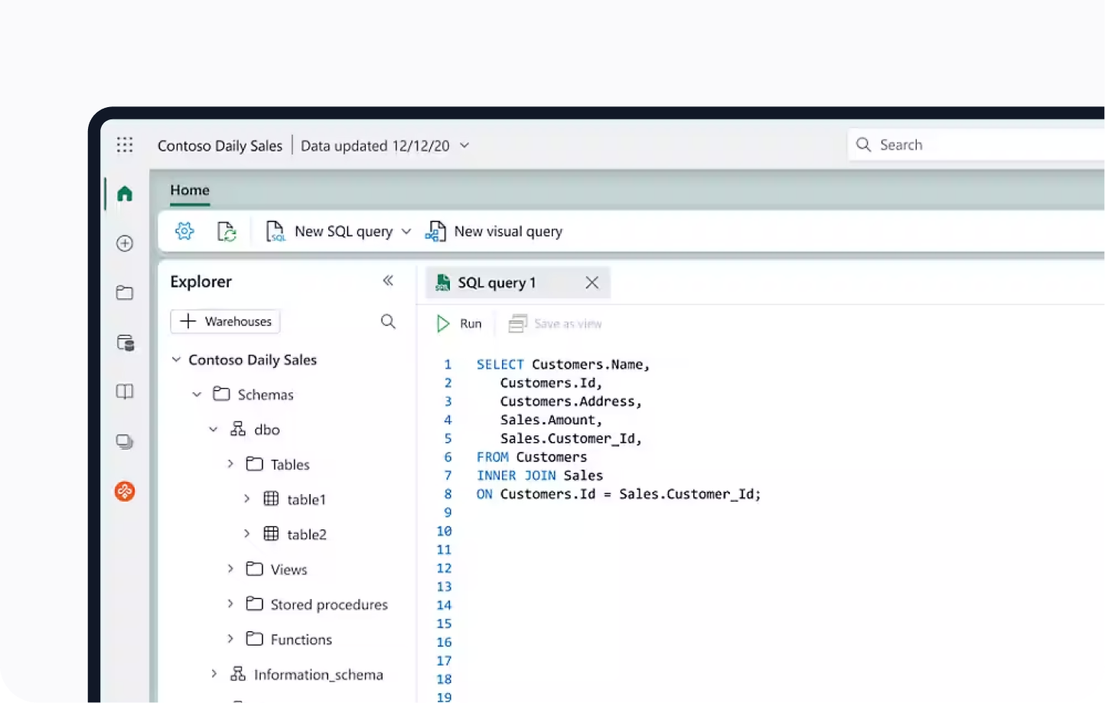The image size is (1105, 703).
Task: Click the SELECT keyword in editor
Action: click(x=500, y=365)
